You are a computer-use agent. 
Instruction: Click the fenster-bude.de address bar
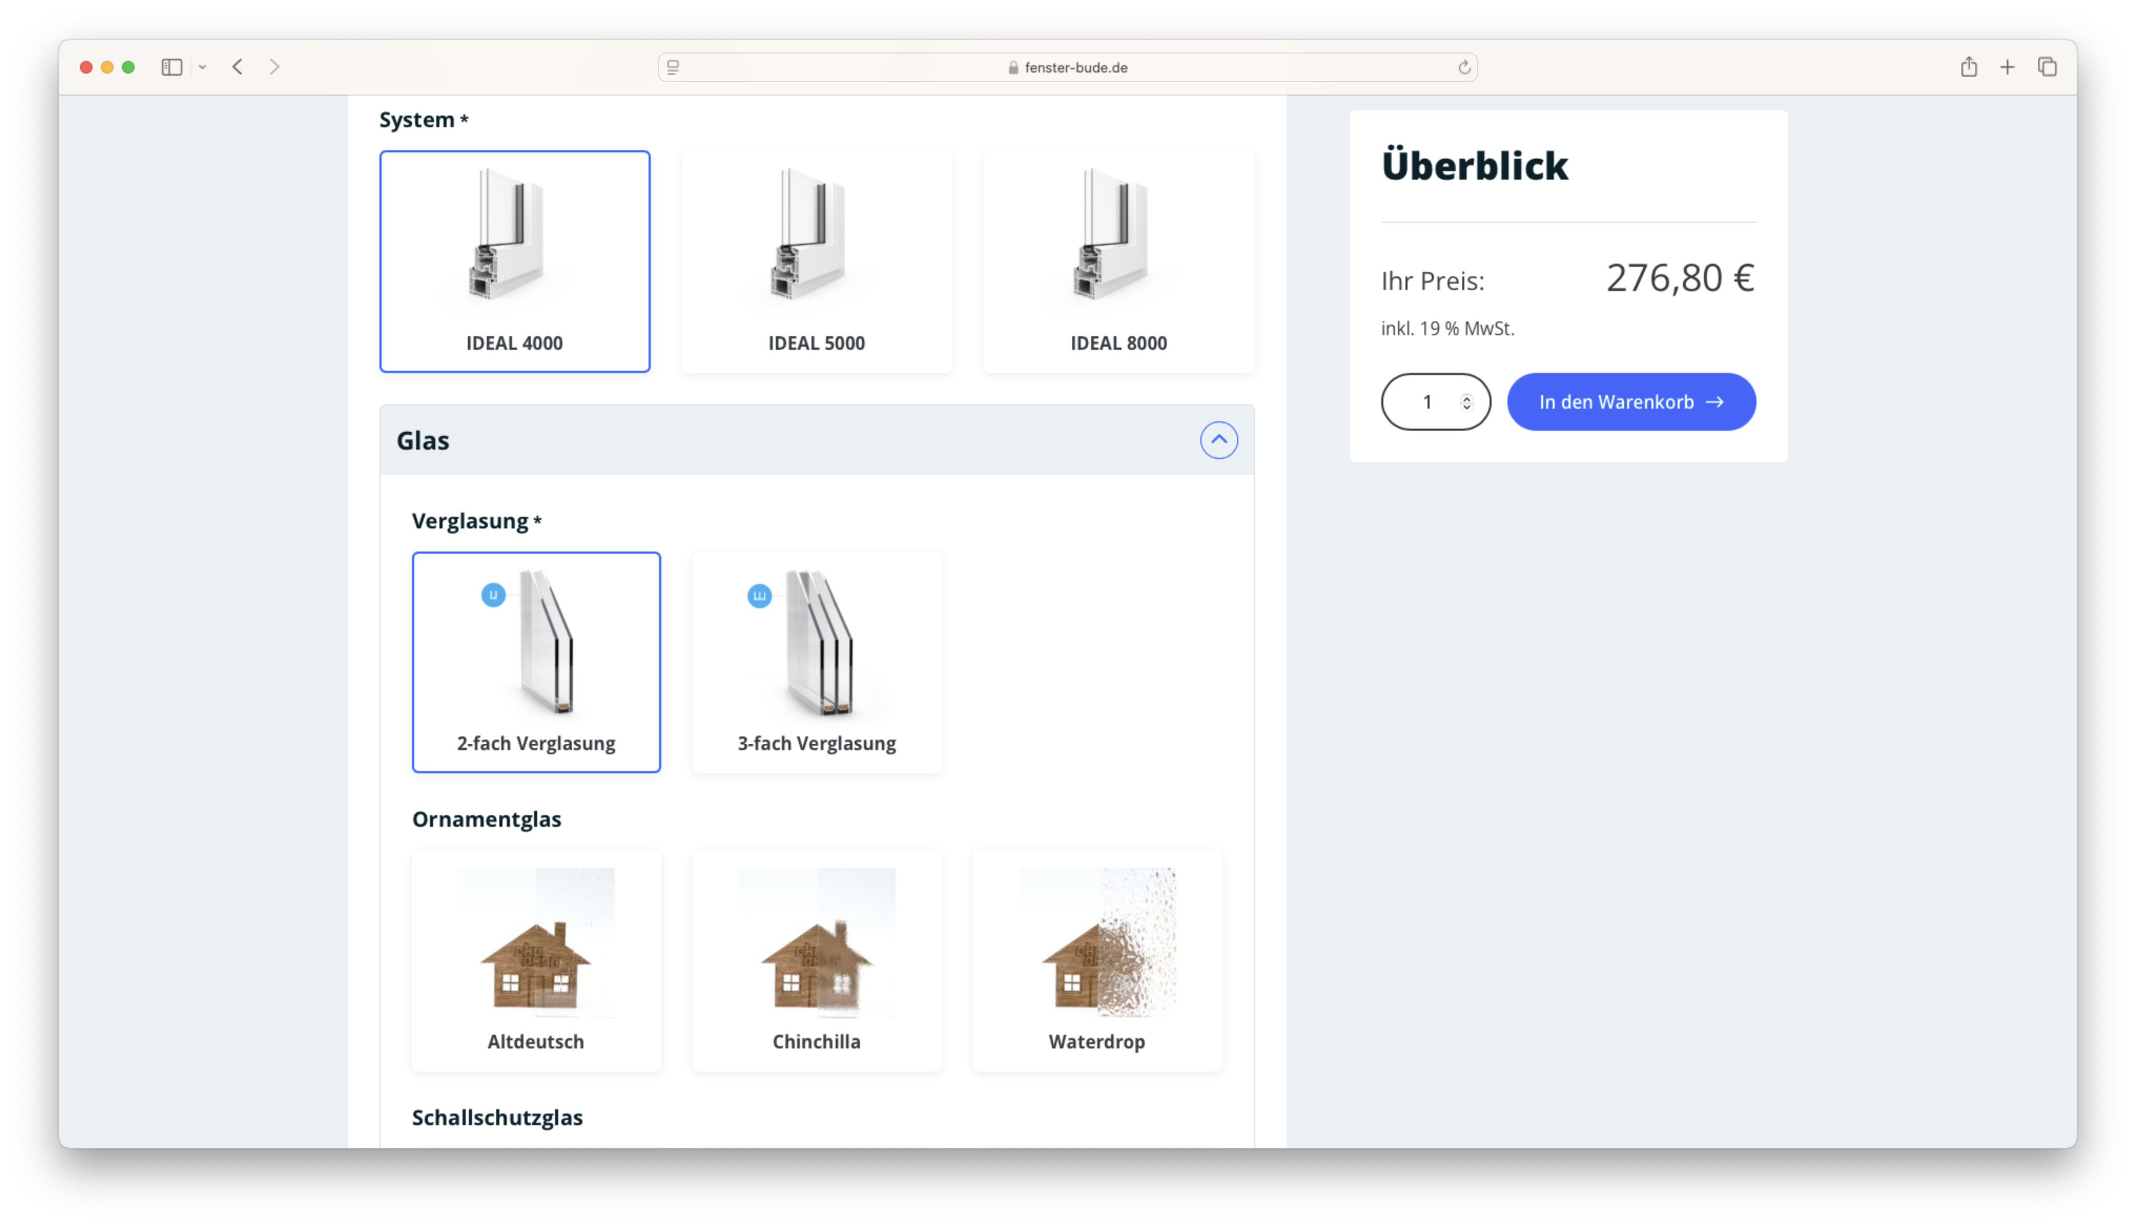tap(1067, 67)
